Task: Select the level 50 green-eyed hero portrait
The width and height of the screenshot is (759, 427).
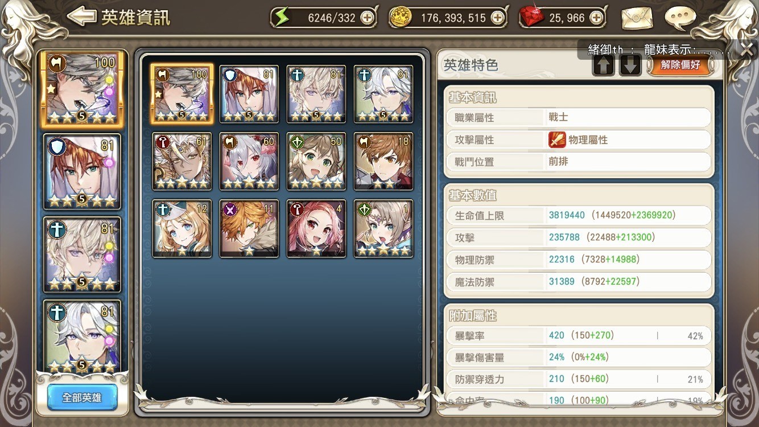Action: tap(316, 161)
